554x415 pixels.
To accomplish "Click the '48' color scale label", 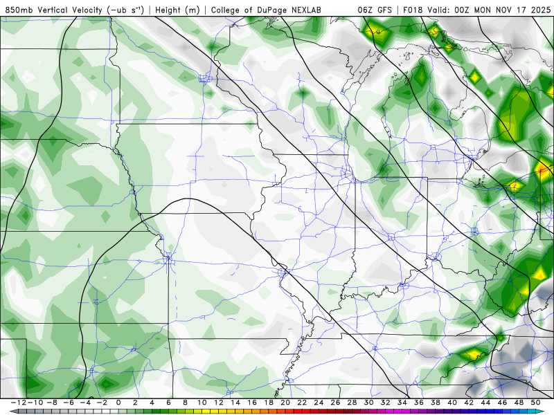I will tap(519, 403).
